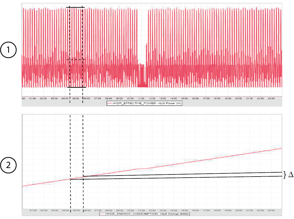
Task: Click the 20:00 tick on the energy chart axis
Action: pos(239,211)
